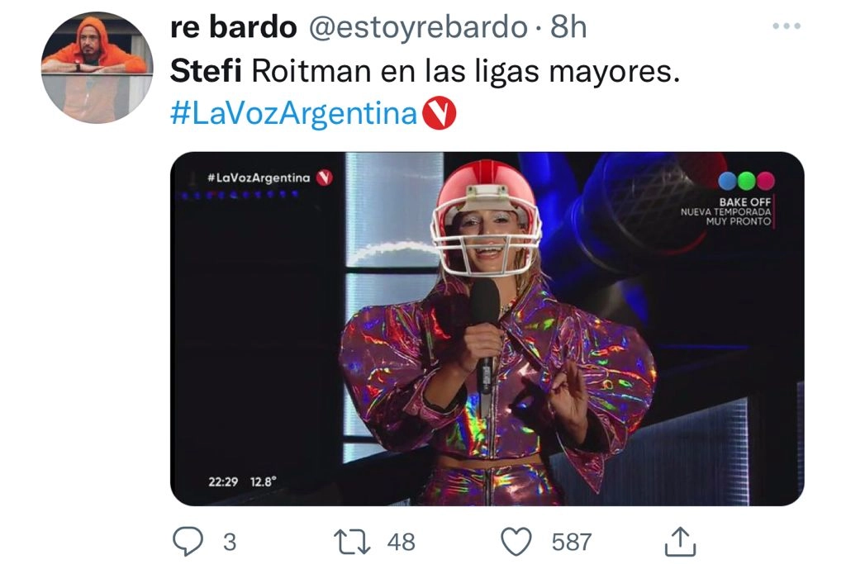Image resolution: width=846 pixels, height=564 pixels.
Task: Click the red V emoji beside the hashtag
Action: 440,112
